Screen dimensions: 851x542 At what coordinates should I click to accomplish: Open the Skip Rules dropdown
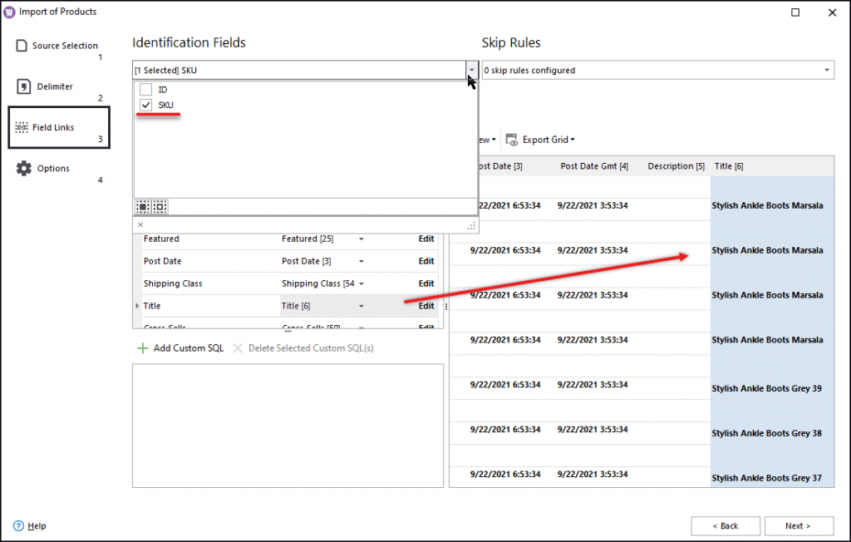(826, 70)
